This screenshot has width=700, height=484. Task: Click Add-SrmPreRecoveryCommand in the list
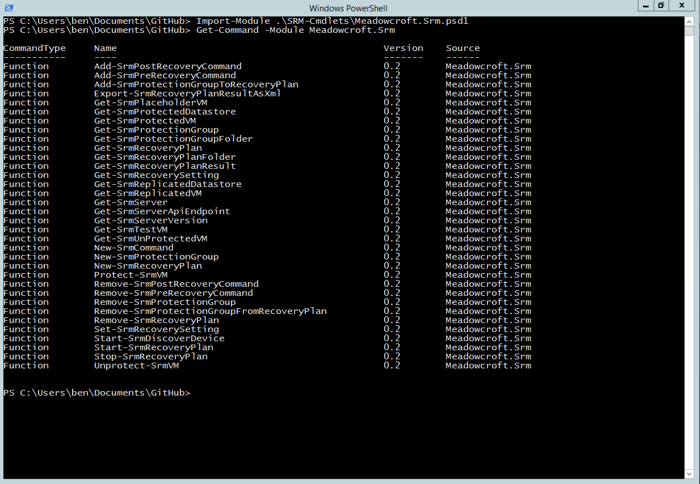coord(165,75)
